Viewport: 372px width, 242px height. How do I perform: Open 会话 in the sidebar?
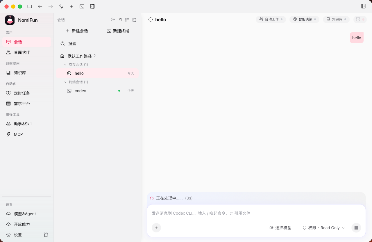click(x=27, y=42)
